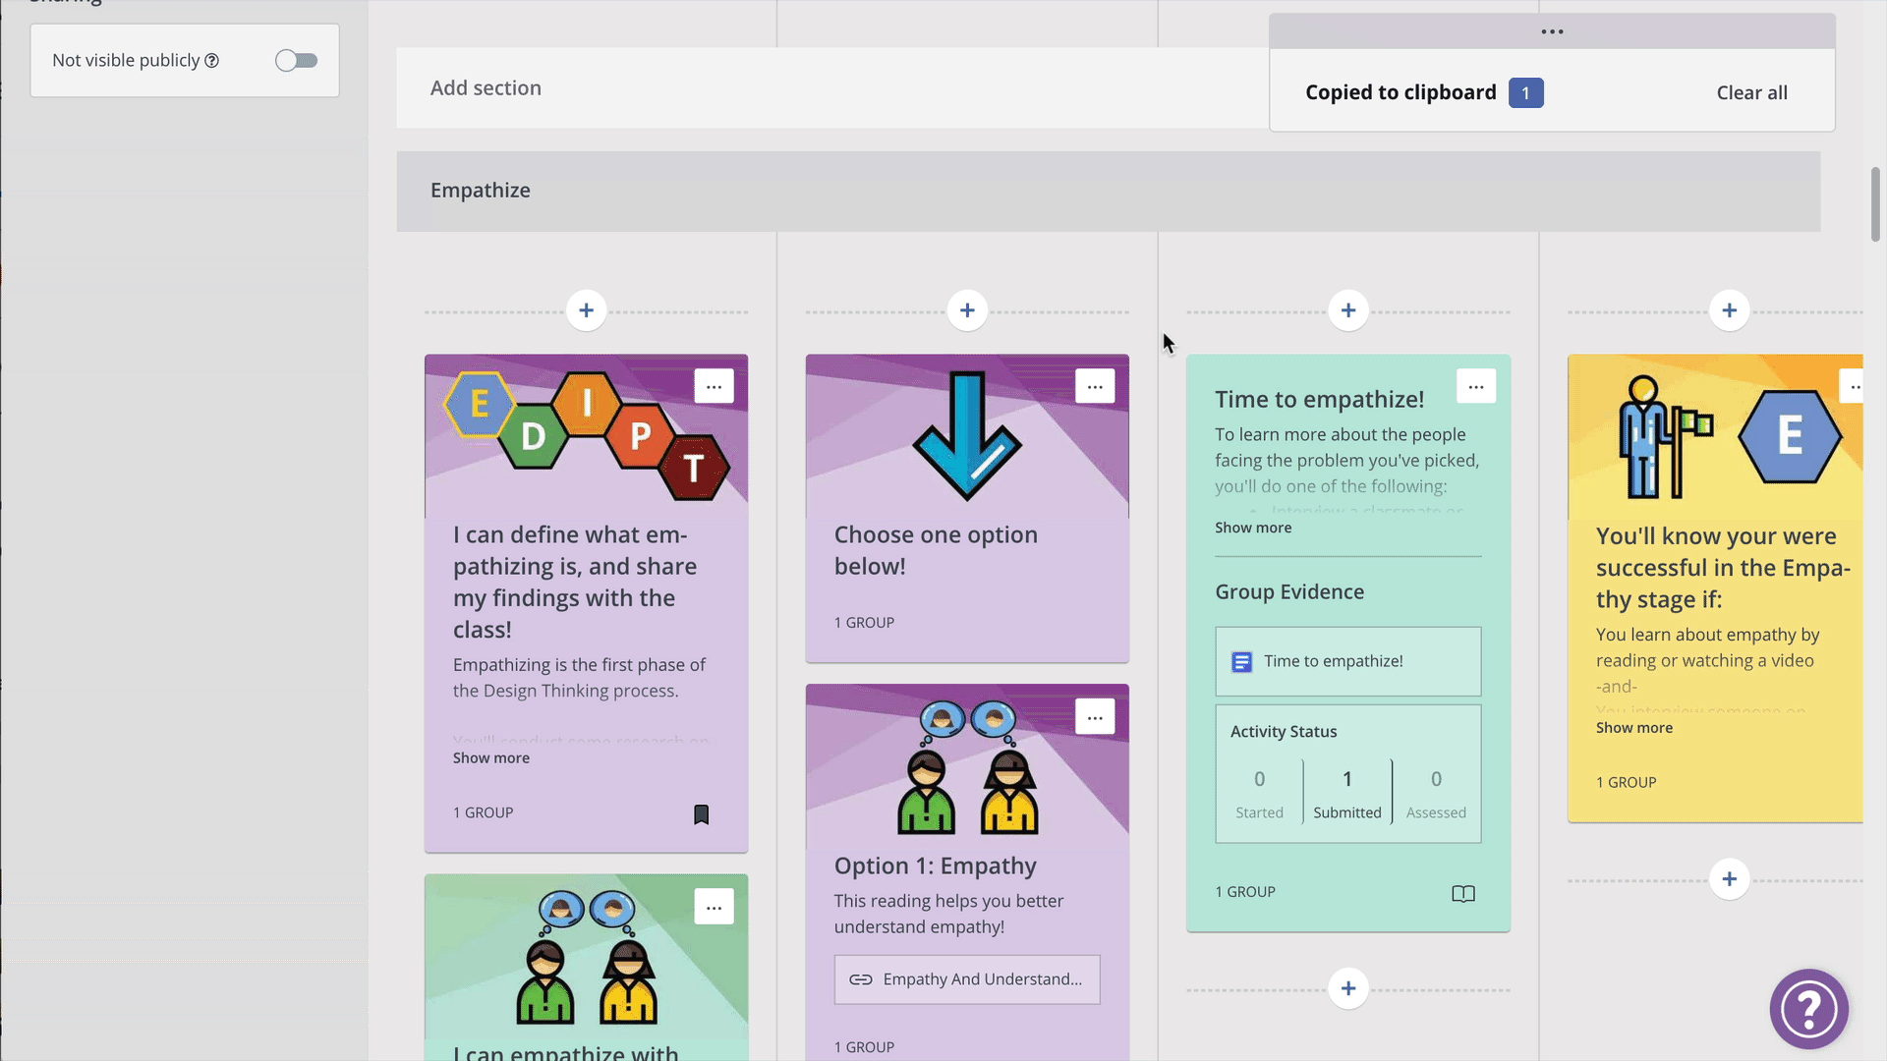
Task: Open options menu on the yellow You'll know card
Action: (1852, 386)
